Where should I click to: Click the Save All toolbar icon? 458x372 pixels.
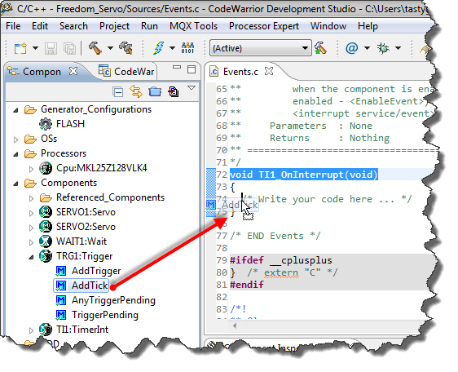[70, 48]
